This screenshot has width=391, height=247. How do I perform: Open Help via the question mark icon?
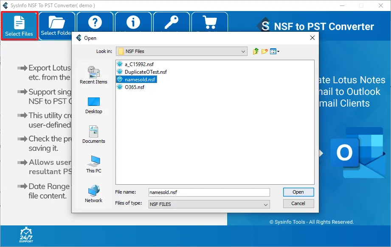click(95, 22)
